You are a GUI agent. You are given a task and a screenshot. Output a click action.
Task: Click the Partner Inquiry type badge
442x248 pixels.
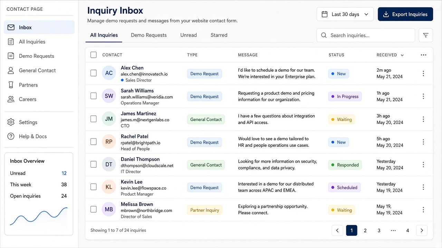coord(205,210)
